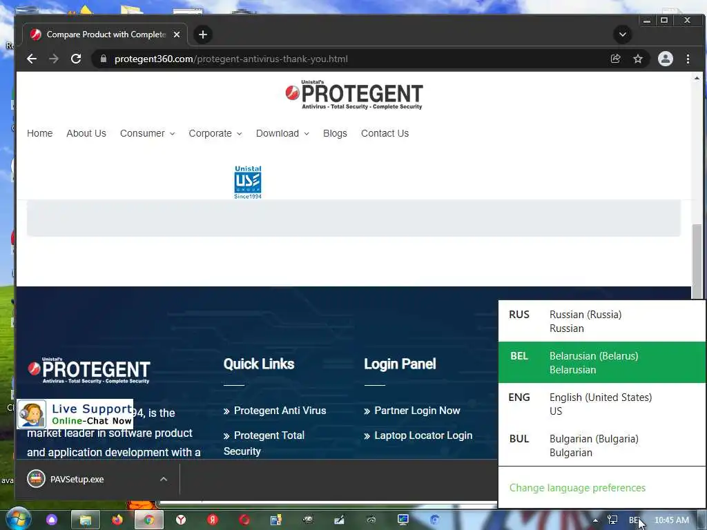Follow the Protegent Total Security link
Screen dimensions: 707x530
coord(264,443)
